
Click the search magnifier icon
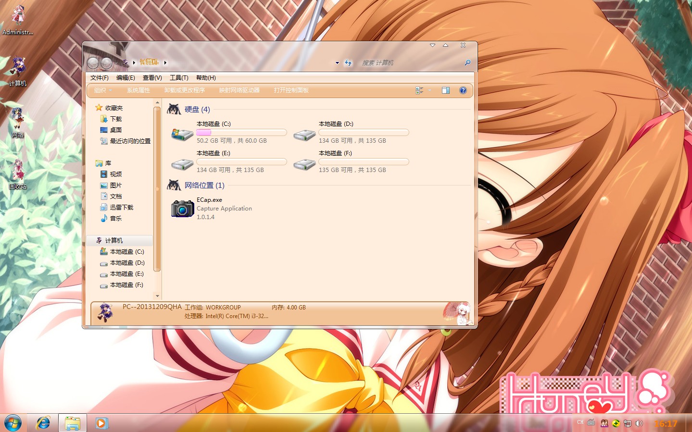pyautogui.click(x=467, y=62)
